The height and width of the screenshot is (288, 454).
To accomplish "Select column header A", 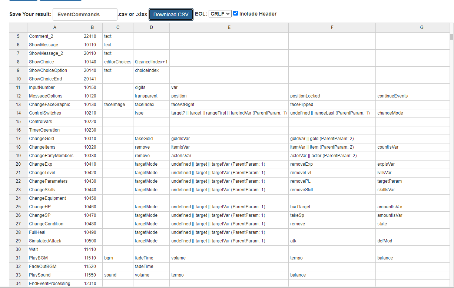I will pyautogui.click(x=54, y=27).
